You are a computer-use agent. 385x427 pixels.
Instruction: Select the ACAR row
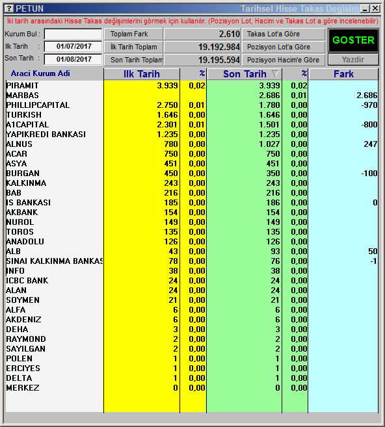tap(192, 154)
